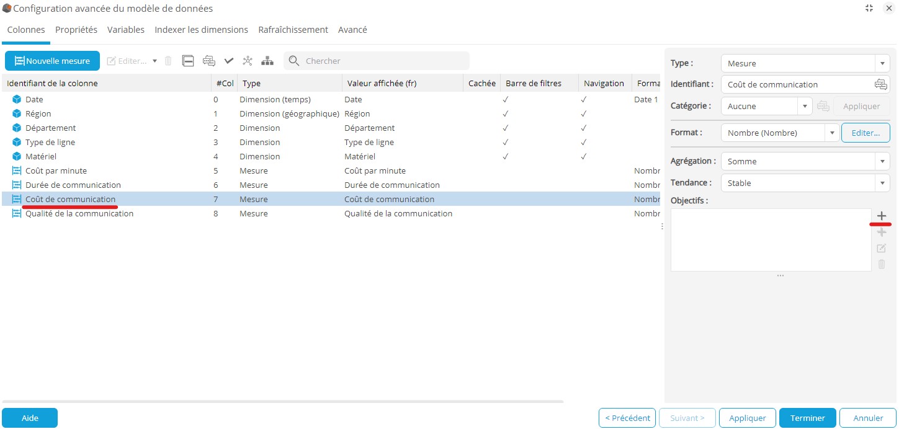The image size is (899, 429).
Task: Expand the Agrégation dropdown showing Somme
Action: point(805,161)
